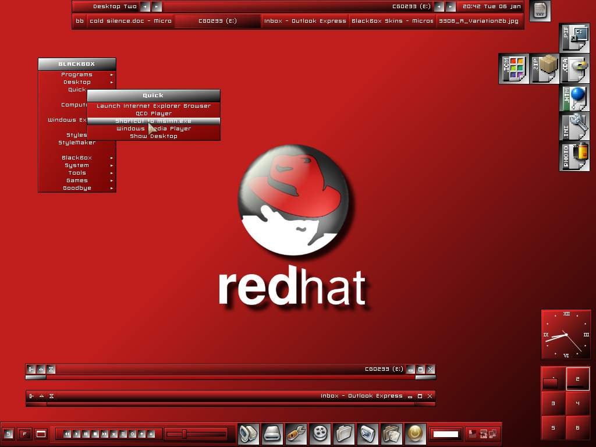
Task: Open the TXT document icon at top right
Action: click(540, 10)
